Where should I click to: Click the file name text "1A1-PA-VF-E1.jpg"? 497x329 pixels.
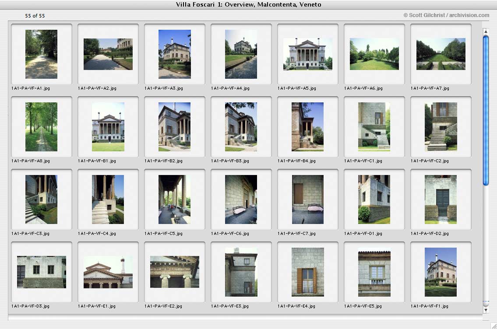(97, 306)
